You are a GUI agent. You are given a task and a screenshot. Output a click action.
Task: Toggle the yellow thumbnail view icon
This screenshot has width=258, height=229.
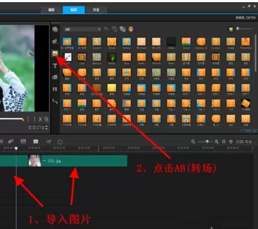click(231, 29)
